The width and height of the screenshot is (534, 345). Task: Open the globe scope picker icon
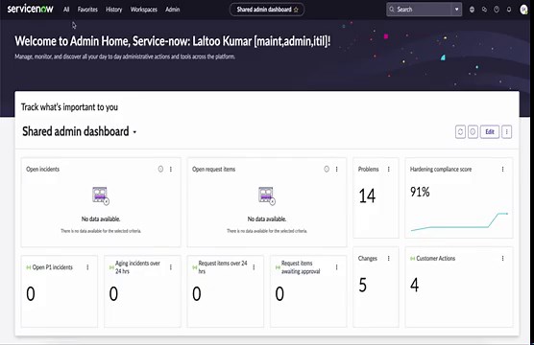[x=472, y=10]
